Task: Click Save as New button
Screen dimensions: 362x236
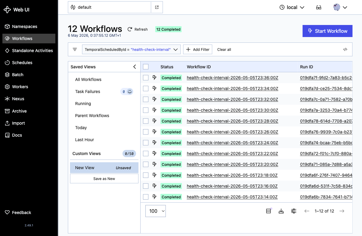Action: (x=104, y=179)
